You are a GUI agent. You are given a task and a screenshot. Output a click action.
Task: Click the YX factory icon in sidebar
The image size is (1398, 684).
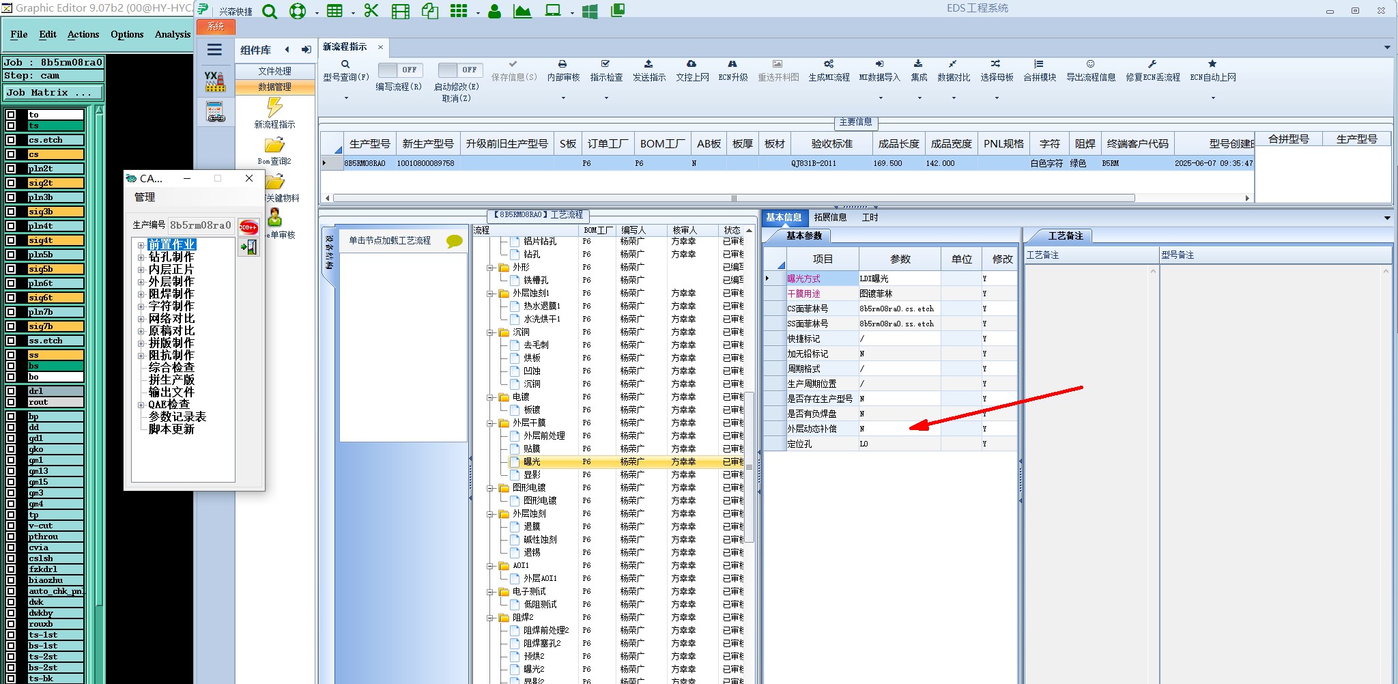point(215,81)
